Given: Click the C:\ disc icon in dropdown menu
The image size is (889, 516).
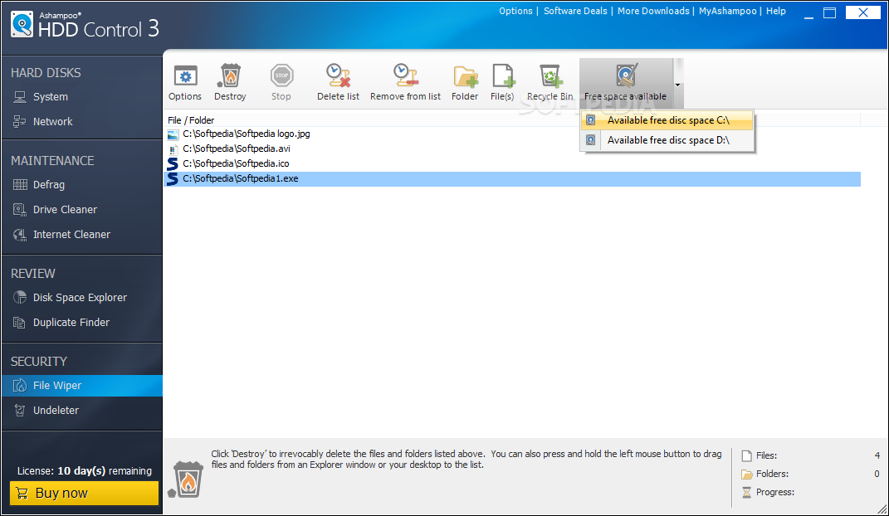Looking at the screenshot, I should [x=590, y=120].
